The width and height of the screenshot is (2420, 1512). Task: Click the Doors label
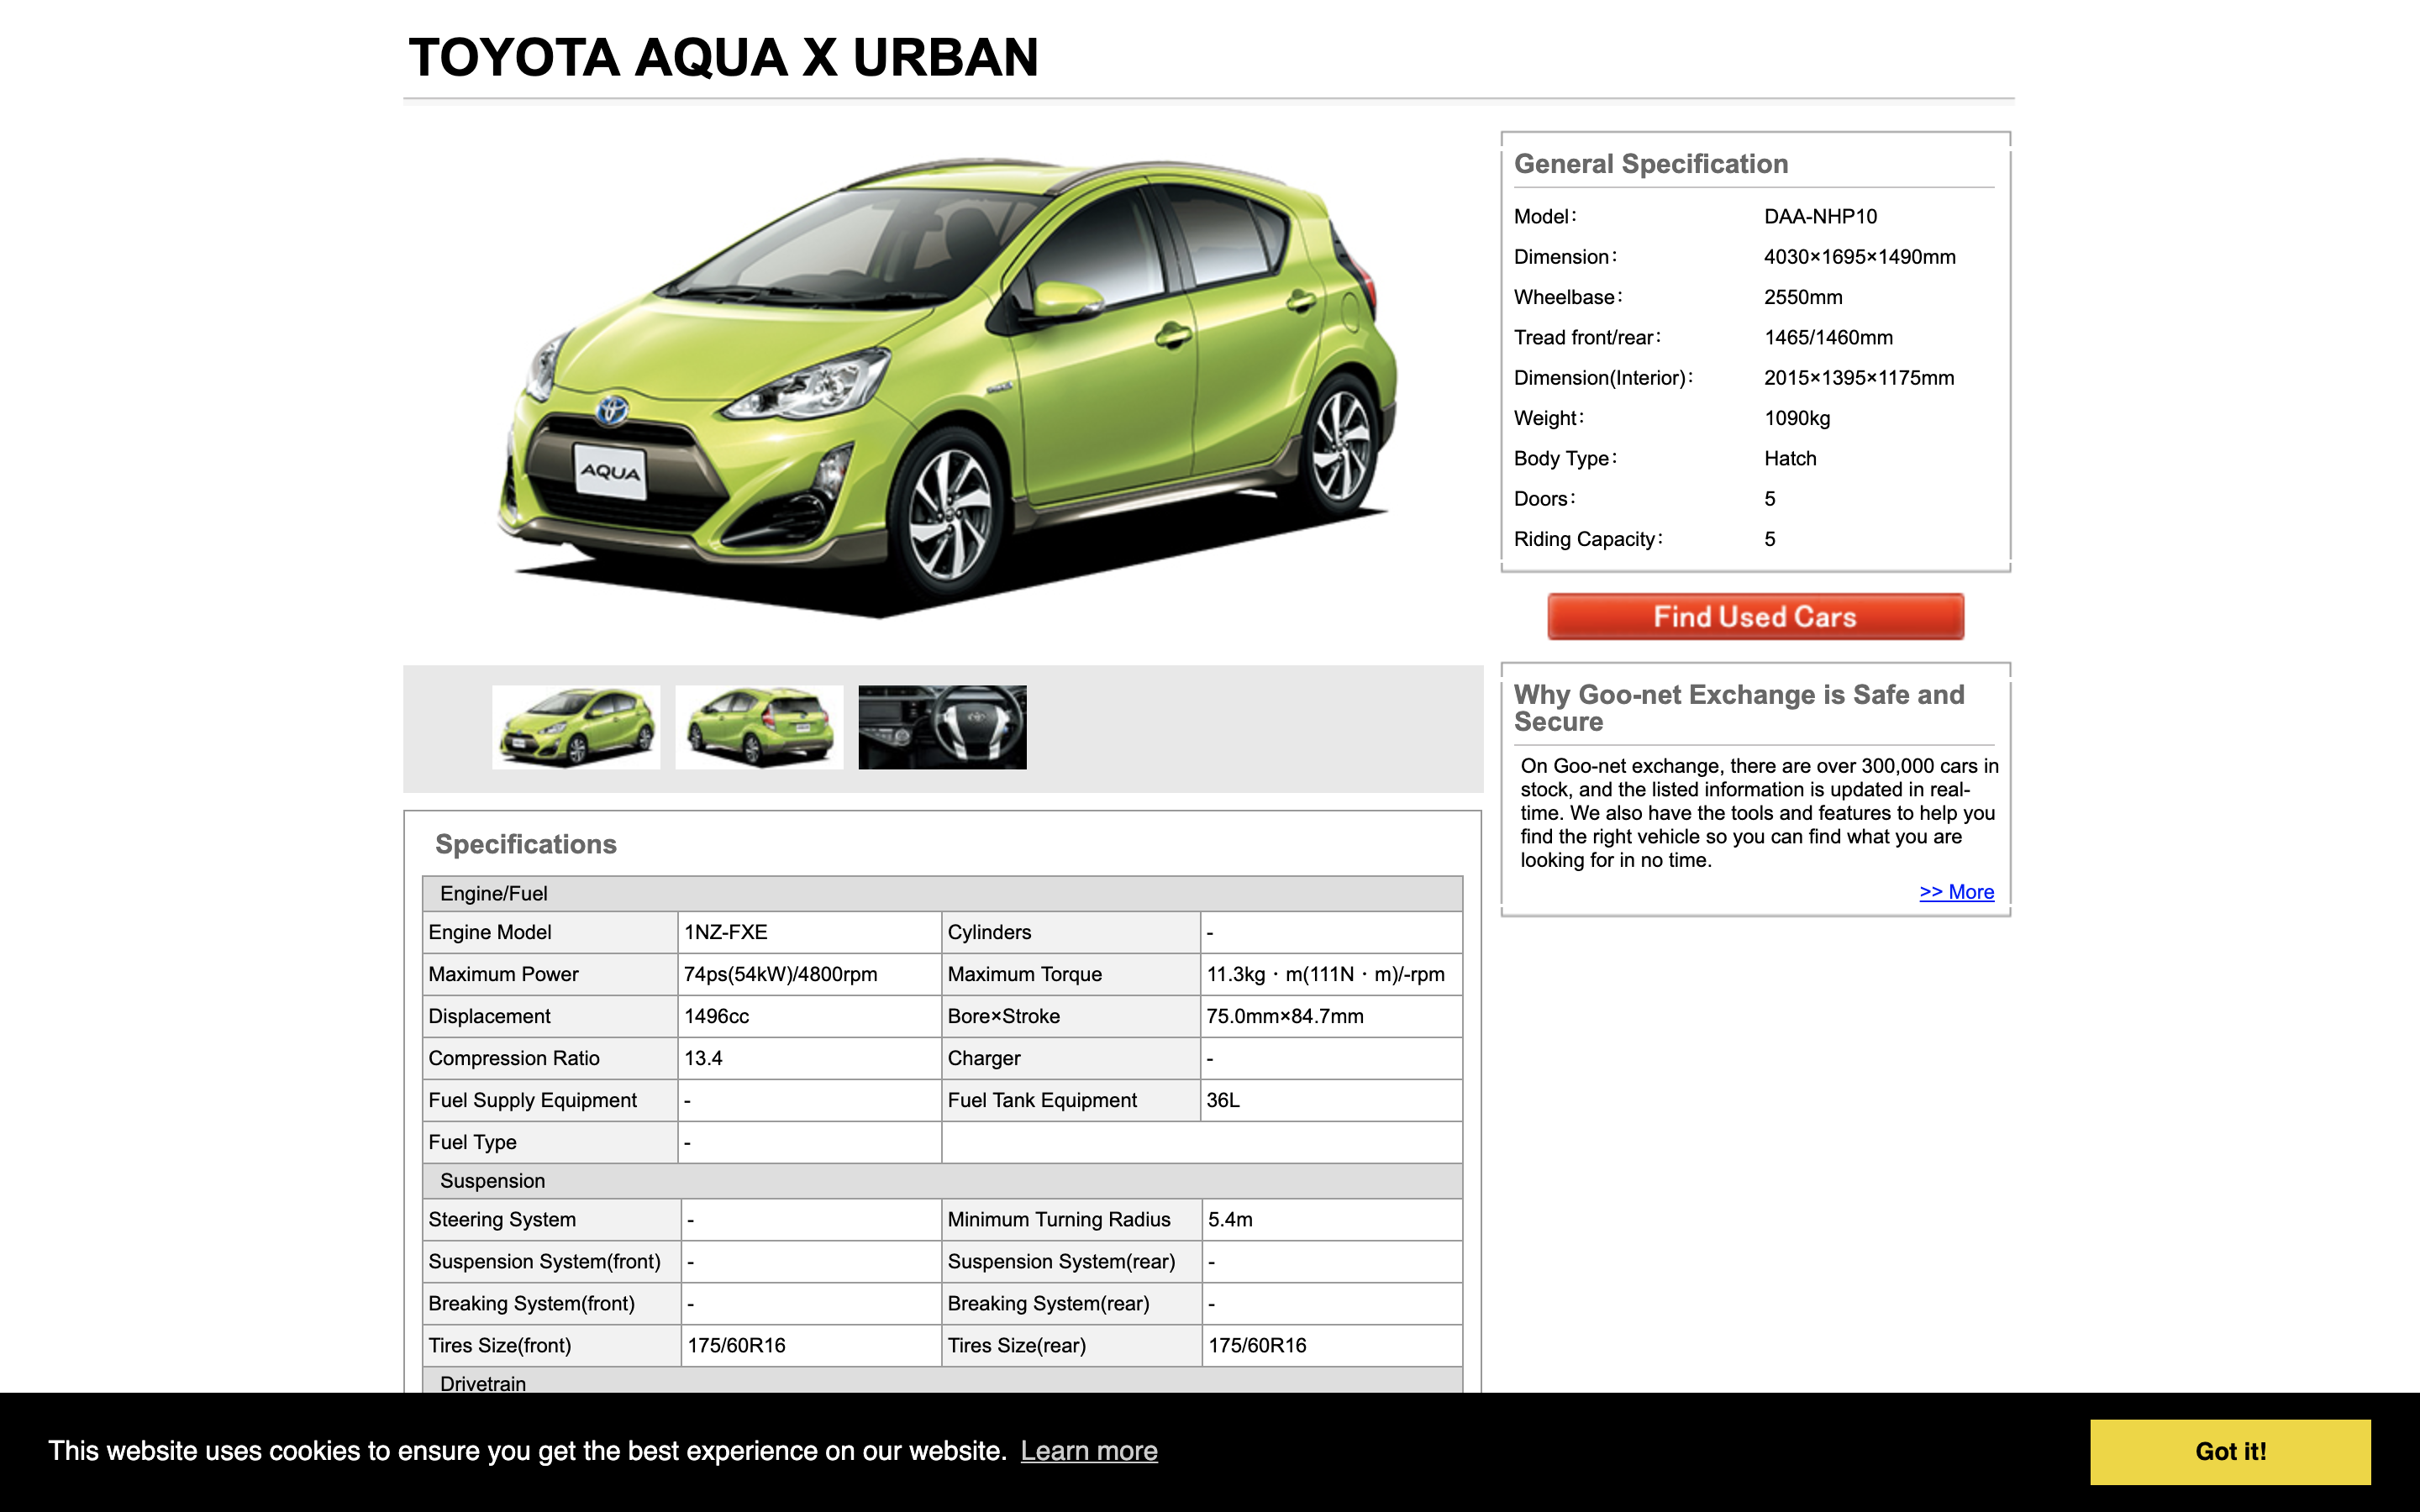click(x=1544, y=499)
